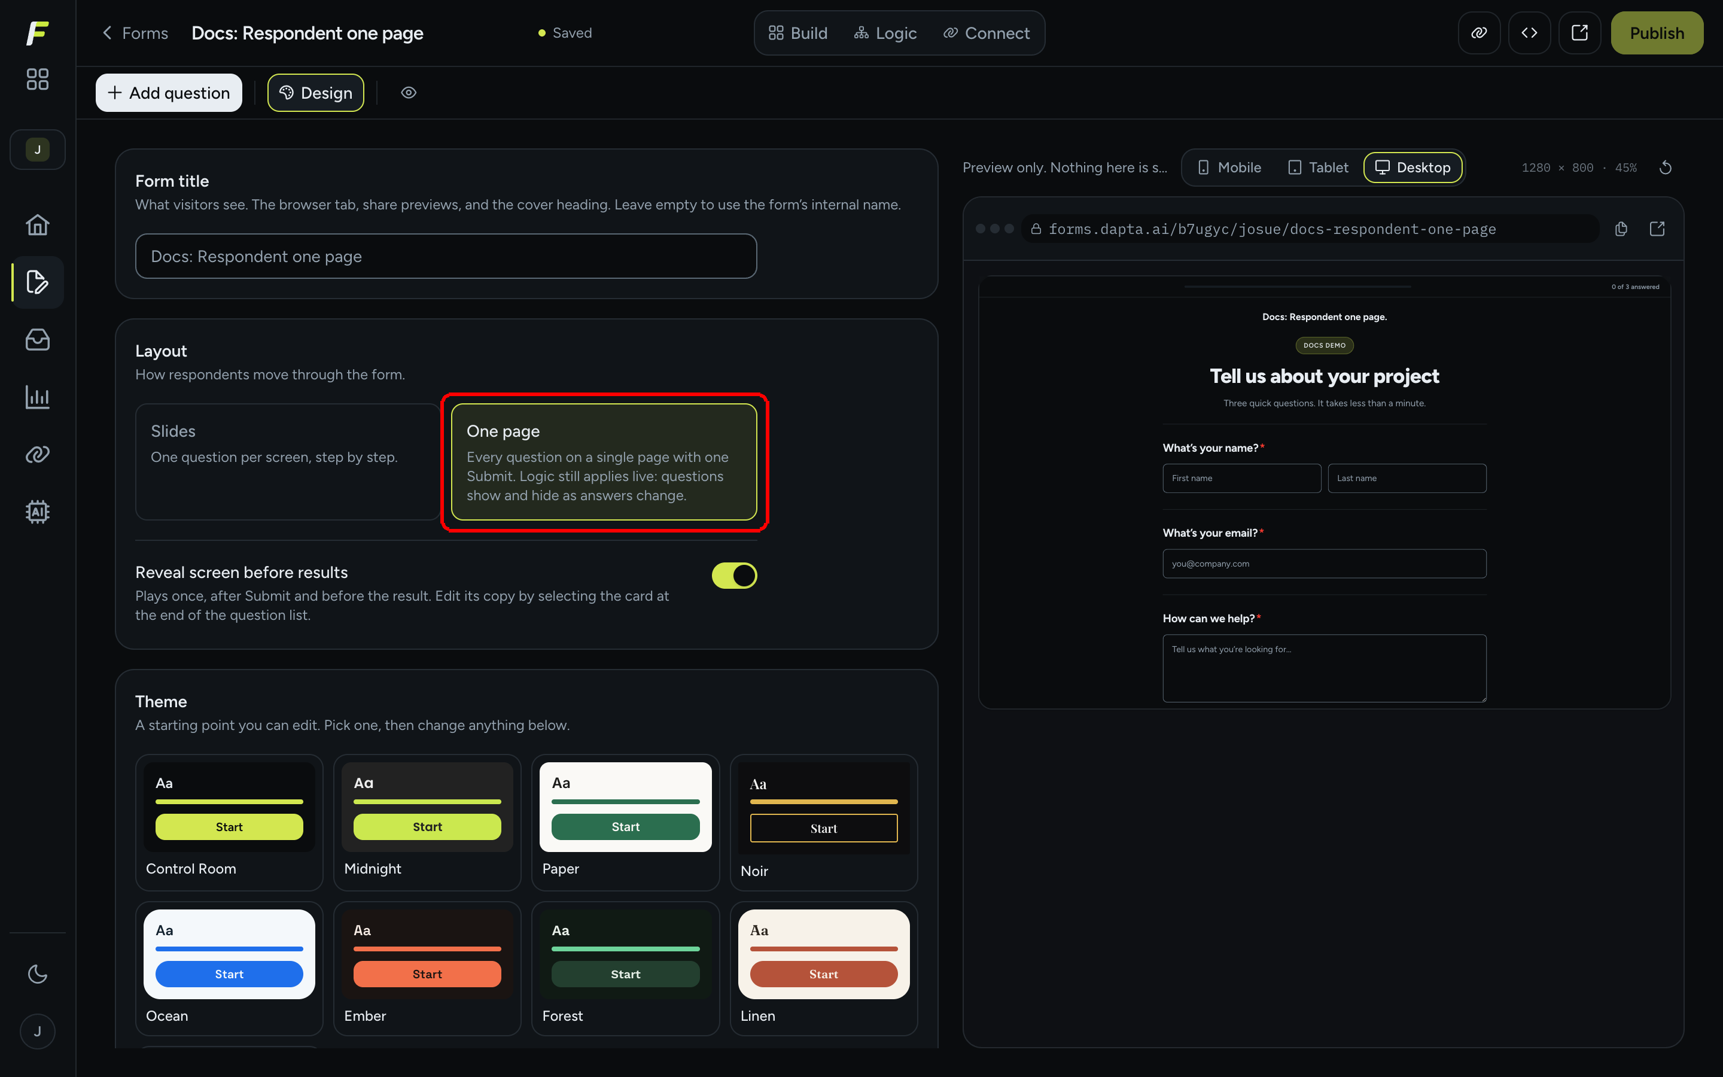Choose the Paper theme
Viewport: 1723px width, 1077px height.
[x=625, y=822]
